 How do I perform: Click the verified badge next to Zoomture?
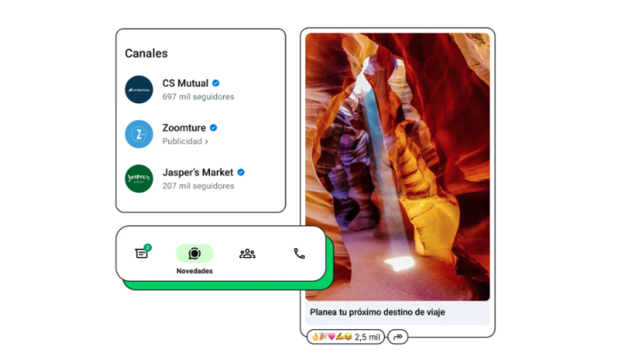click(213, 128)
